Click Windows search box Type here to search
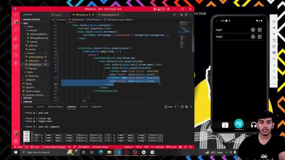This screenshot has width=285, height=160. [x=49, y=152]
